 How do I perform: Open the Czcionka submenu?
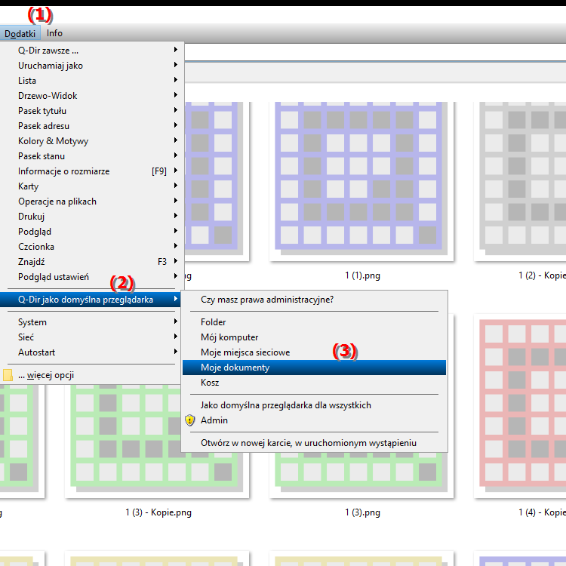[x=91, y=247]
